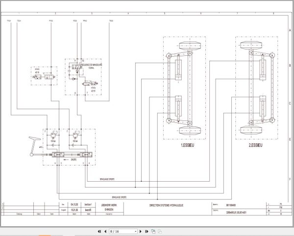Click the 'DIRECTION SYSTEME HYDRAULIQUE' title text

point(166,205)
